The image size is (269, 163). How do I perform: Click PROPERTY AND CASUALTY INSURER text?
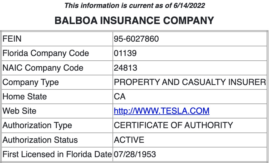point(190,82)
